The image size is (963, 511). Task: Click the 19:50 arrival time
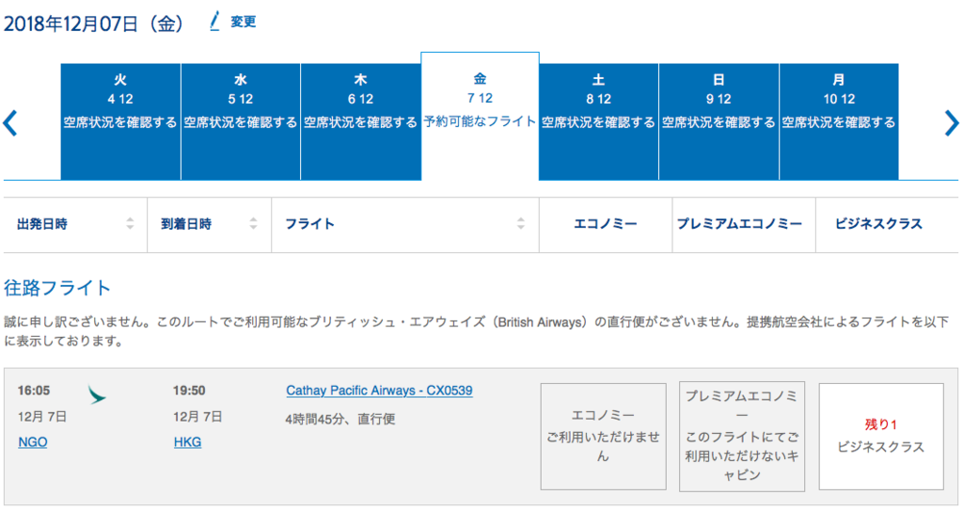click(x=189, y=391)
